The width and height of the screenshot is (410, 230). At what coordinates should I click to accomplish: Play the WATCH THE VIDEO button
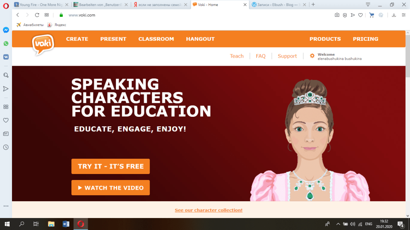click(x=111, y=188)
